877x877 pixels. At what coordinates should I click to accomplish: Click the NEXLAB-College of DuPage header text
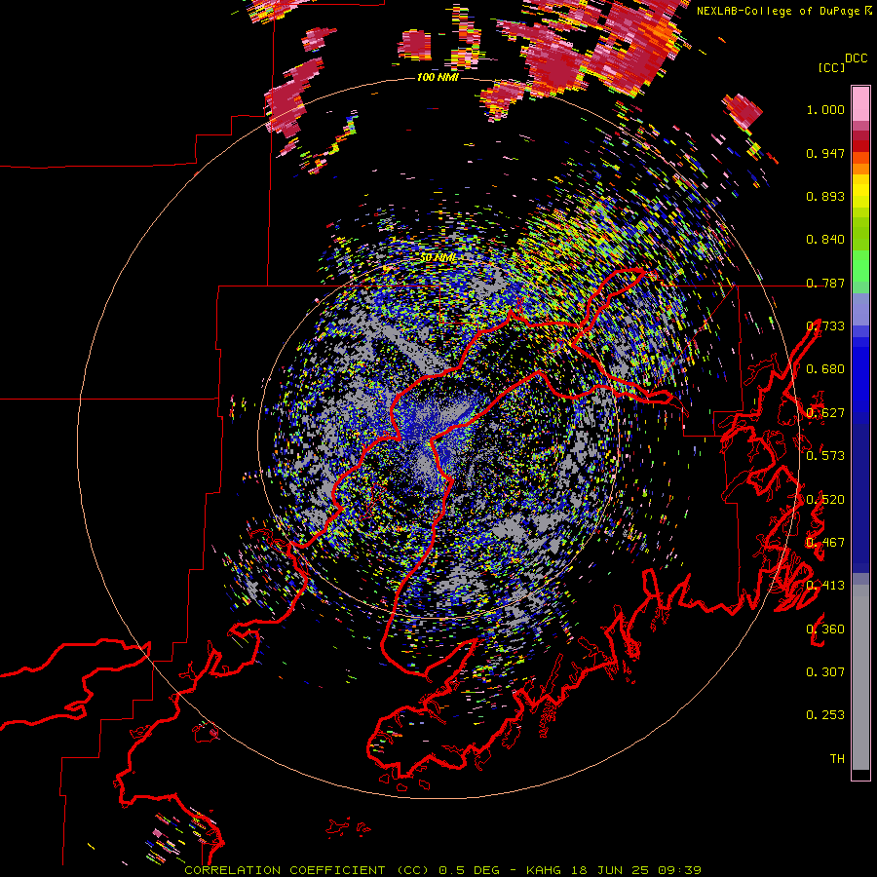779,11
